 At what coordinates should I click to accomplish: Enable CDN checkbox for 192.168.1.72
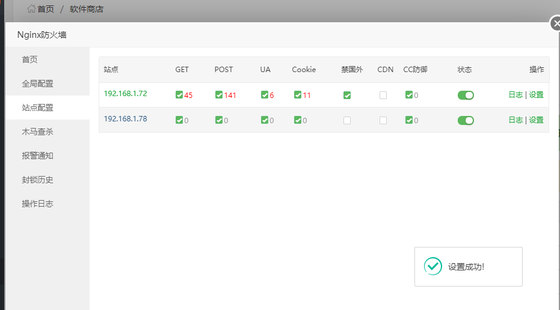click(x=383, y=95)
